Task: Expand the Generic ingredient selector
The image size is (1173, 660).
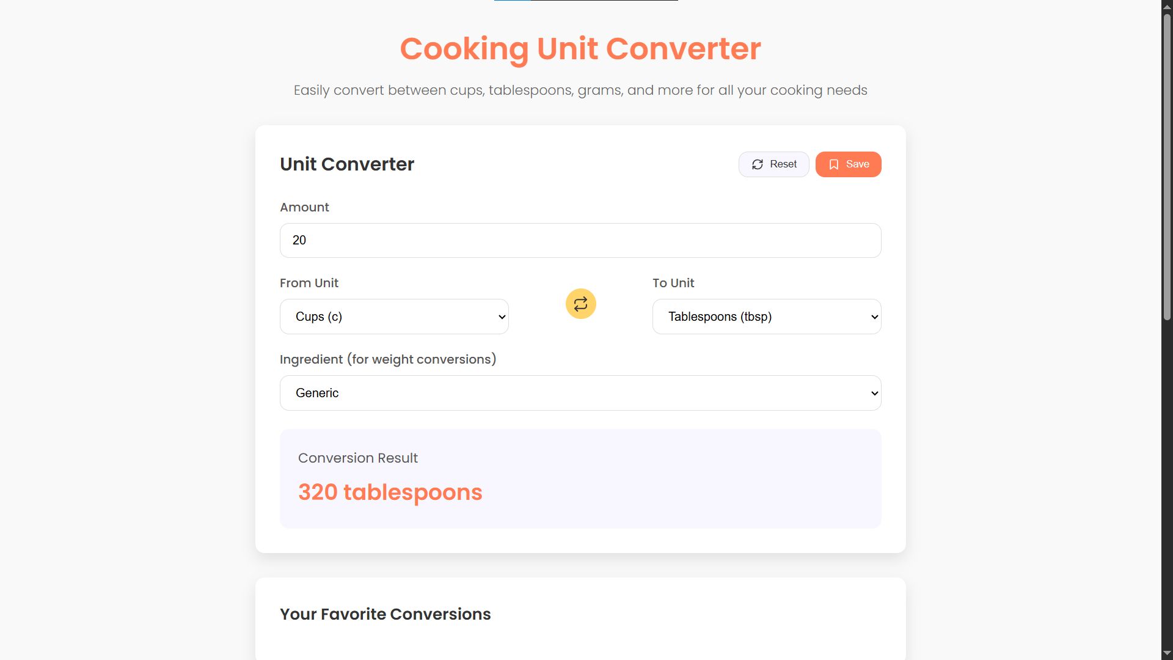Action: (x=580, y=393)
